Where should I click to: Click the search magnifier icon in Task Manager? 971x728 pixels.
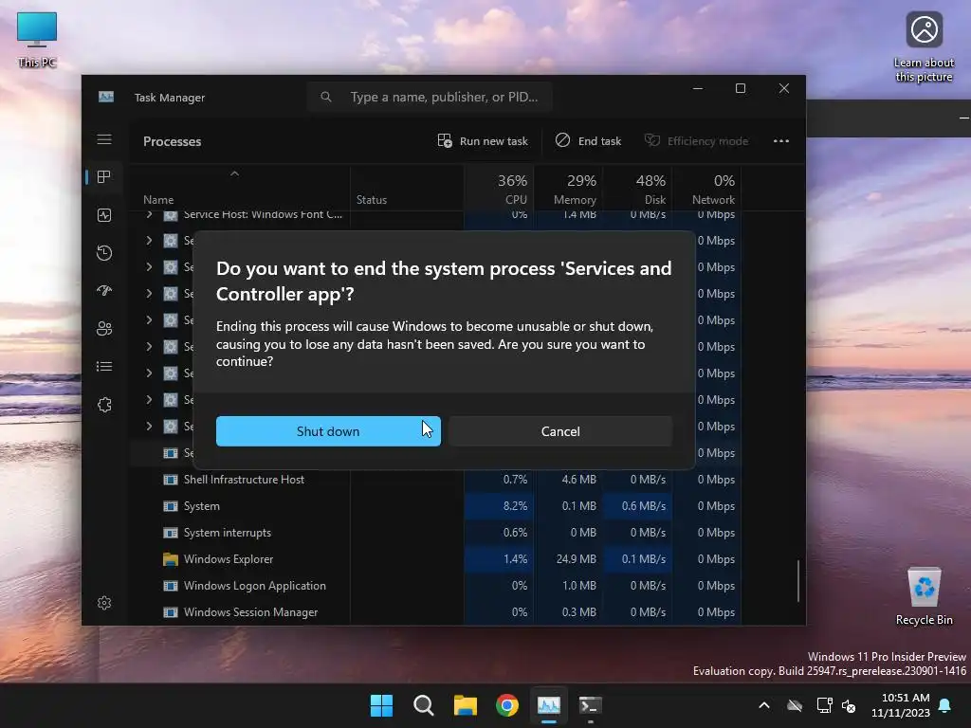click(326, 98)
